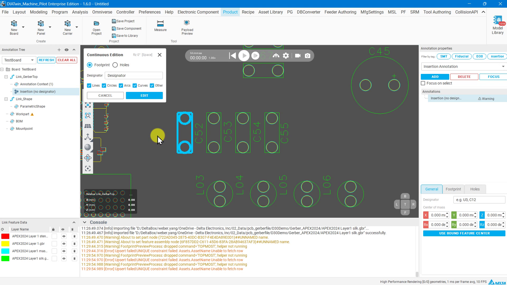Uncheck the Lines checkbox
The height and width of the screenshot is (285, 507).
89,85
